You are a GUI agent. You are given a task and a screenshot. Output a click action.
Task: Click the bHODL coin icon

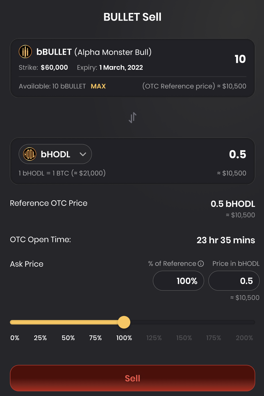30,154
